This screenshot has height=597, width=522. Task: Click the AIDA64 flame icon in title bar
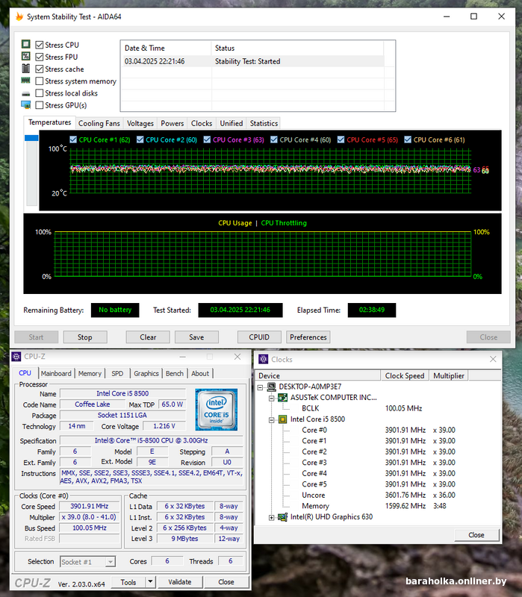pyautogui.click(x=19, y=16)
